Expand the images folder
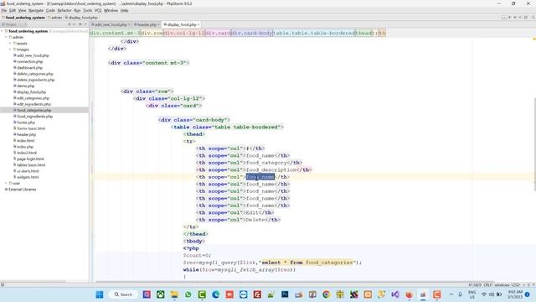This screenshot has height=302, width=536. [x=10, y=49]
